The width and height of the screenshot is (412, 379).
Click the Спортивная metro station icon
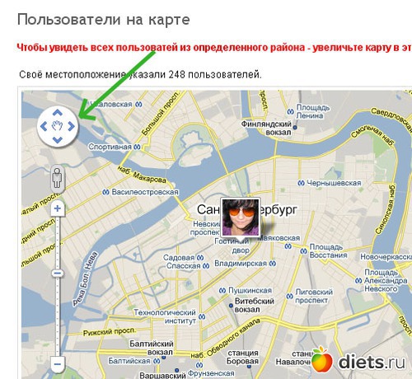click(x=137, y=147)
